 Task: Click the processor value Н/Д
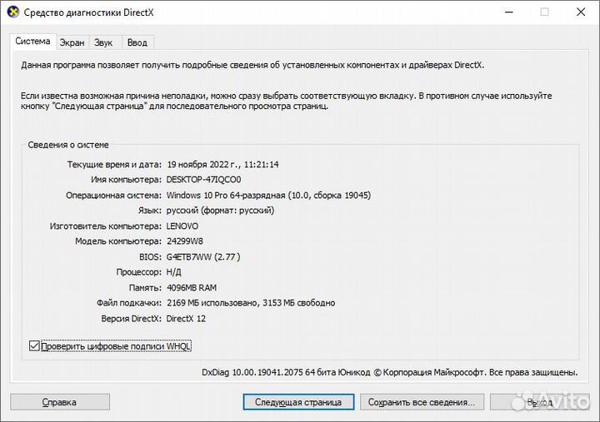[173, 272]
